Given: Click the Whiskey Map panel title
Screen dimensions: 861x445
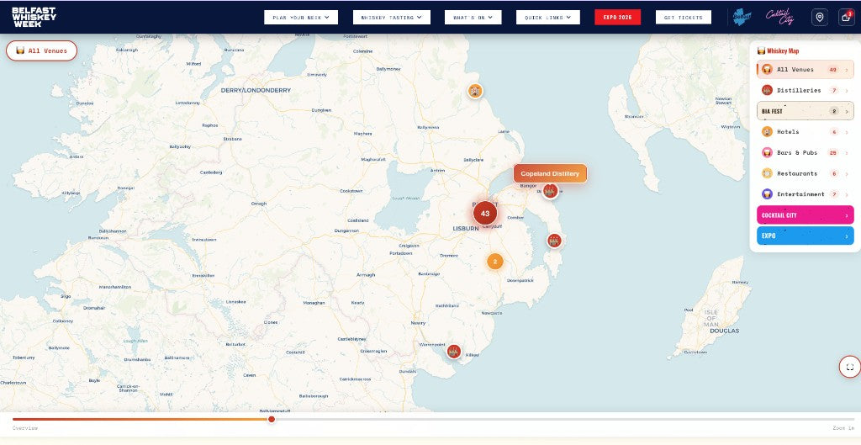Looking at the screenshot, I should point(783,50).
